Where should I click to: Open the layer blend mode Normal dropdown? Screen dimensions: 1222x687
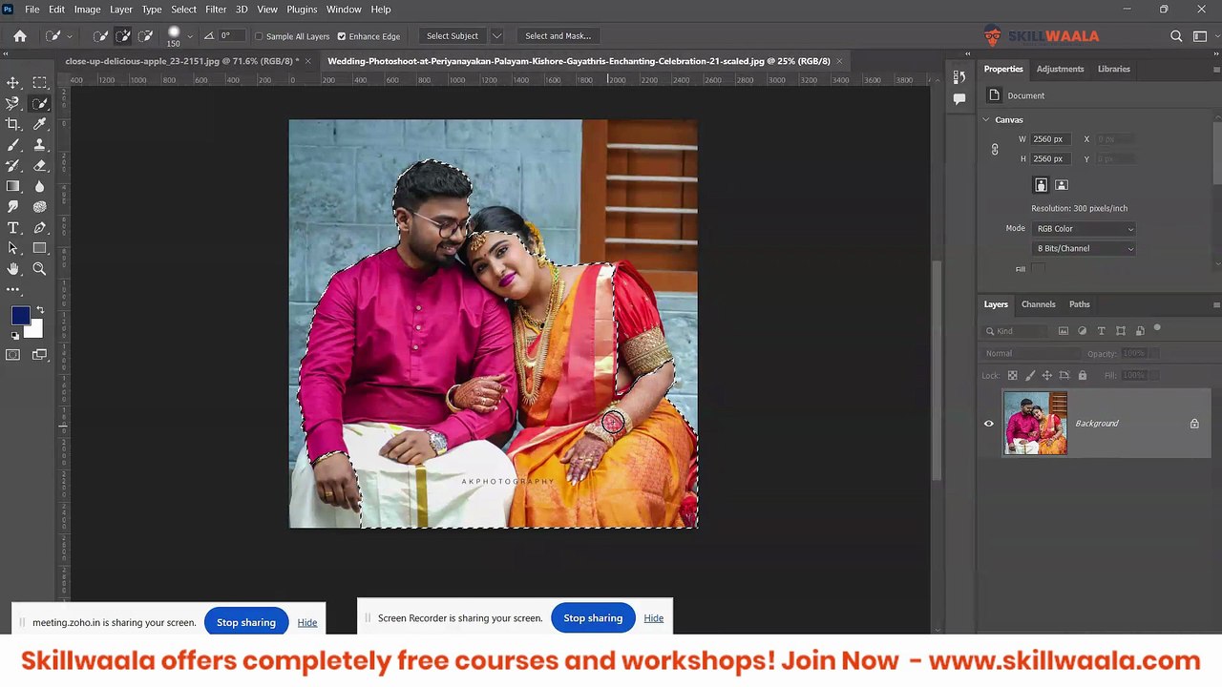[x=1031, y=354]
